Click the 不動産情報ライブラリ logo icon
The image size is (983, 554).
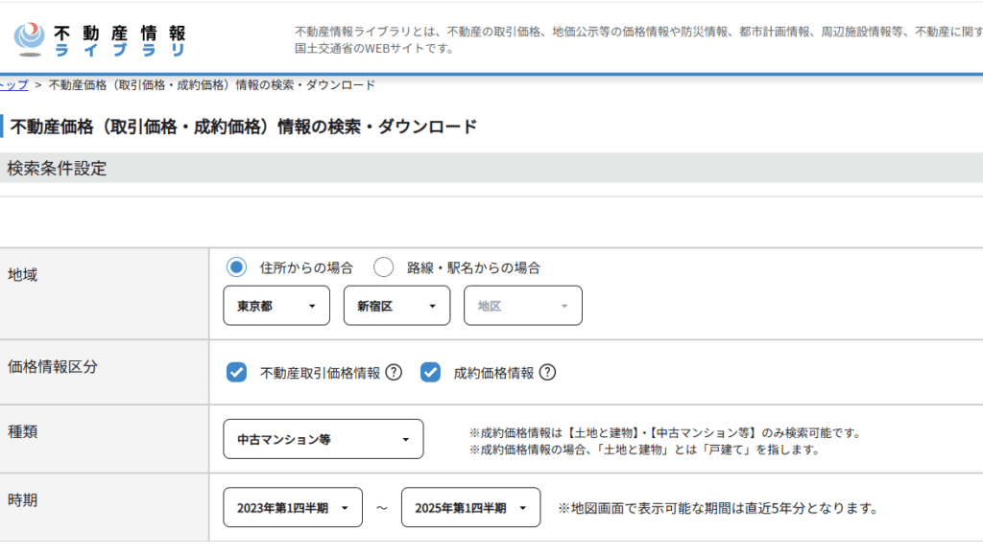click(x=31, y=38)
